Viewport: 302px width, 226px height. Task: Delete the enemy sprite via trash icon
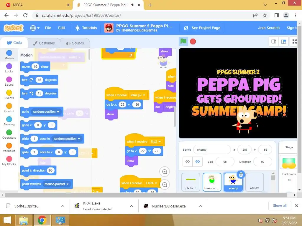tap(241, 175)
